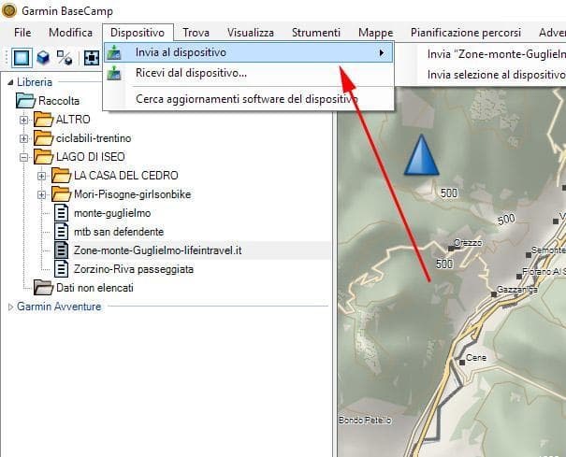This screenshot has width=566, height=457.
Task: Click the Orezzo town marker on map
Action: (x=451, y=249)
